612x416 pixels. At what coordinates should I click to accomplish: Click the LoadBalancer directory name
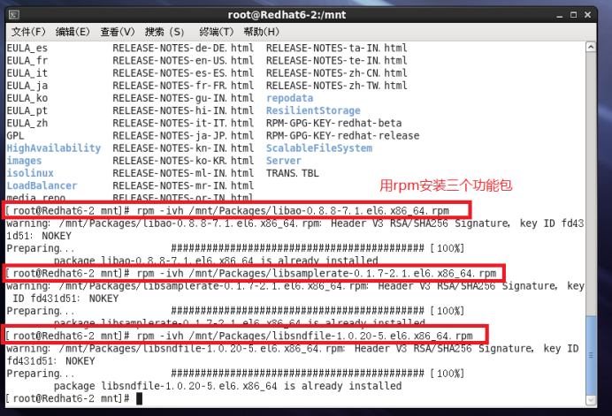coord(42,185)
